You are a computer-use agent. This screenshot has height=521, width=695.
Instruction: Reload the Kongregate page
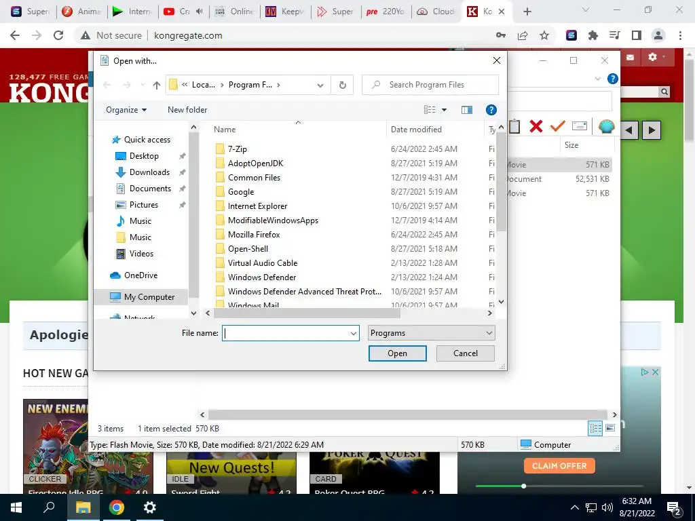point(58,35)
